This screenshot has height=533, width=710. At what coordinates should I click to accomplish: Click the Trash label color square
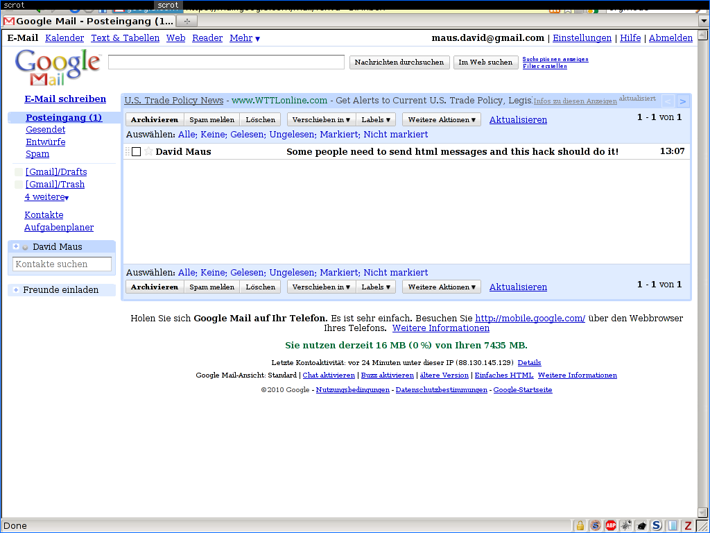point(19,185)
